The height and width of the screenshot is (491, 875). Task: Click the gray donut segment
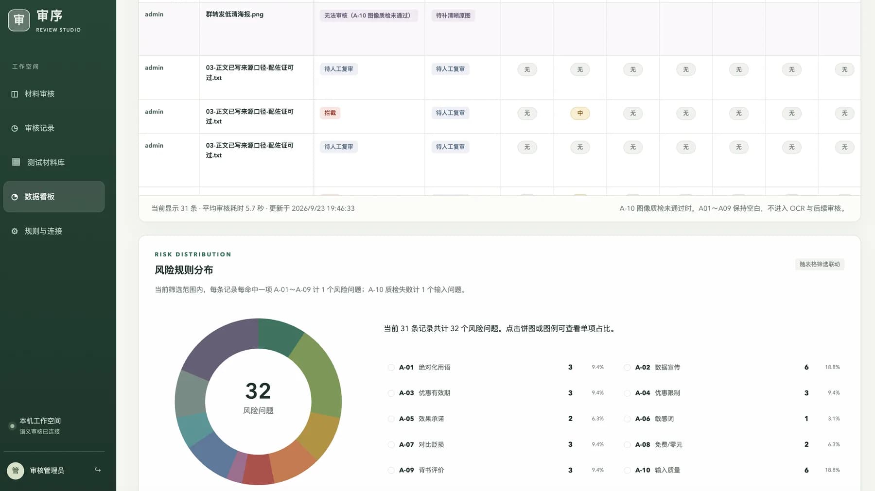(x=191, y=394)
